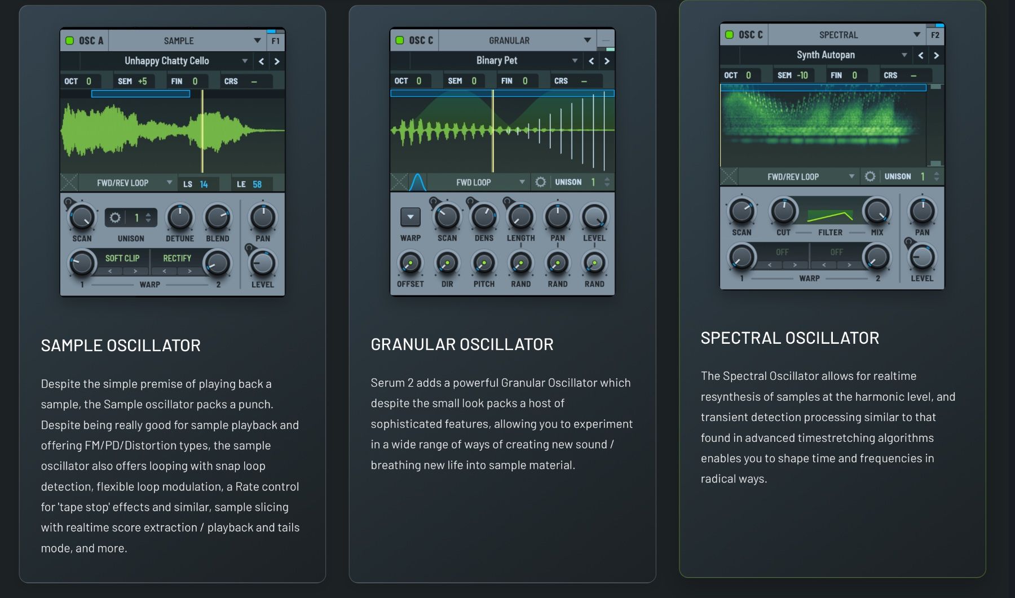This screenshot has height=598, width=1015.
Task: Click Warp 1 knob on Sample oscillator
Action: pyautogui.click(x=82, y=263)
